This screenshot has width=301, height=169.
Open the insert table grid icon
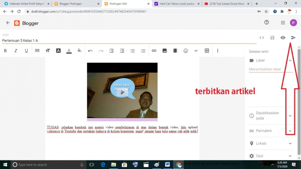coord(207,51)
